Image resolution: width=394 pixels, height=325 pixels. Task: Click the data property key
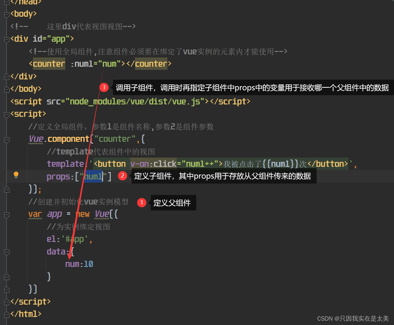[x=56, y=251]
